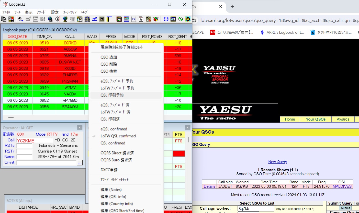Click the FN toolbar icon

pos(133,19)
